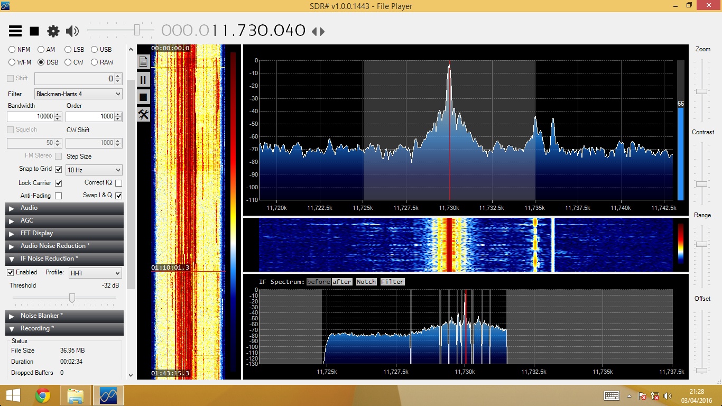Click the network status tray icon
The image size is (722, 406).
click(x=655, y=395)
